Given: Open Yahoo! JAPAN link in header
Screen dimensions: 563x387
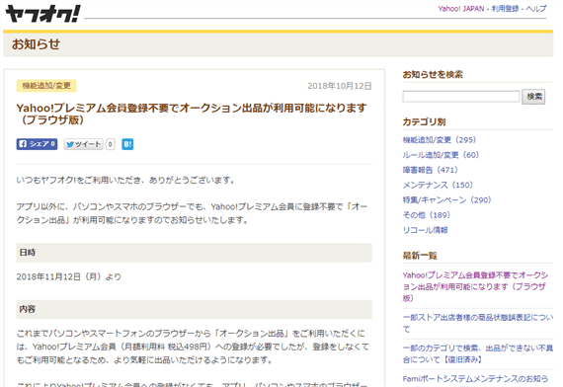Looking at the screenshot, I should tap(461, 9).
